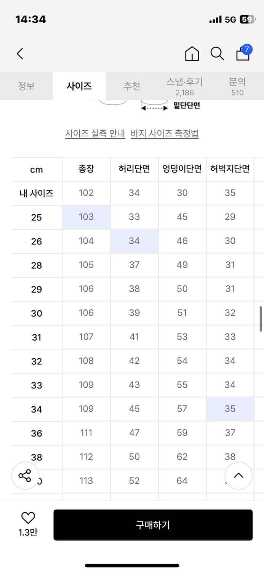Open the shopping cart with 7 items
The image size is (264, 573).
coord(243,55)
